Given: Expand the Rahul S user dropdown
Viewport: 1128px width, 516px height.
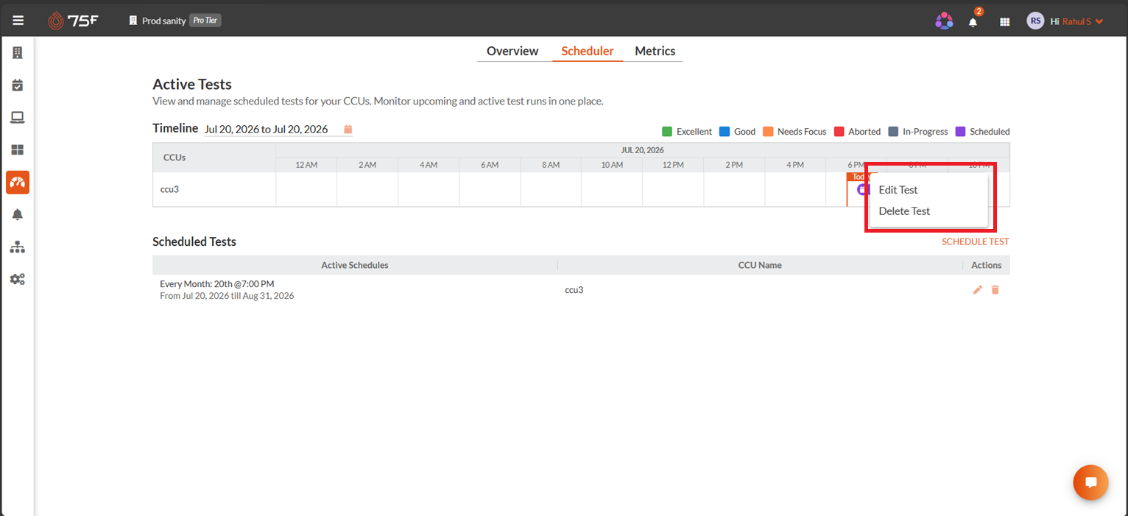Looking at the screenshot, I should click(1082, 21).
